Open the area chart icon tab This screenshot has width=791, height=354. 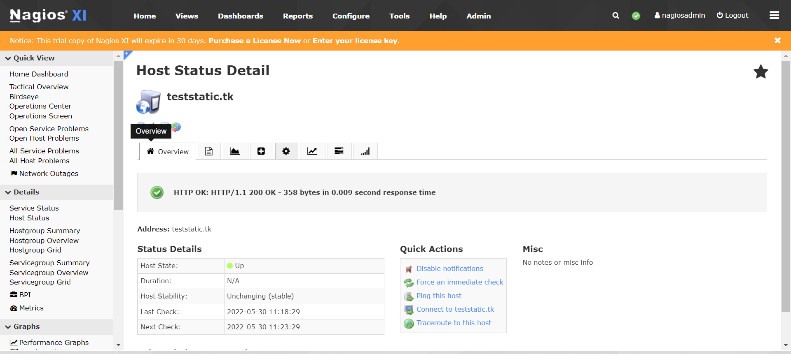pyautogui.click(x=235, y=151)
